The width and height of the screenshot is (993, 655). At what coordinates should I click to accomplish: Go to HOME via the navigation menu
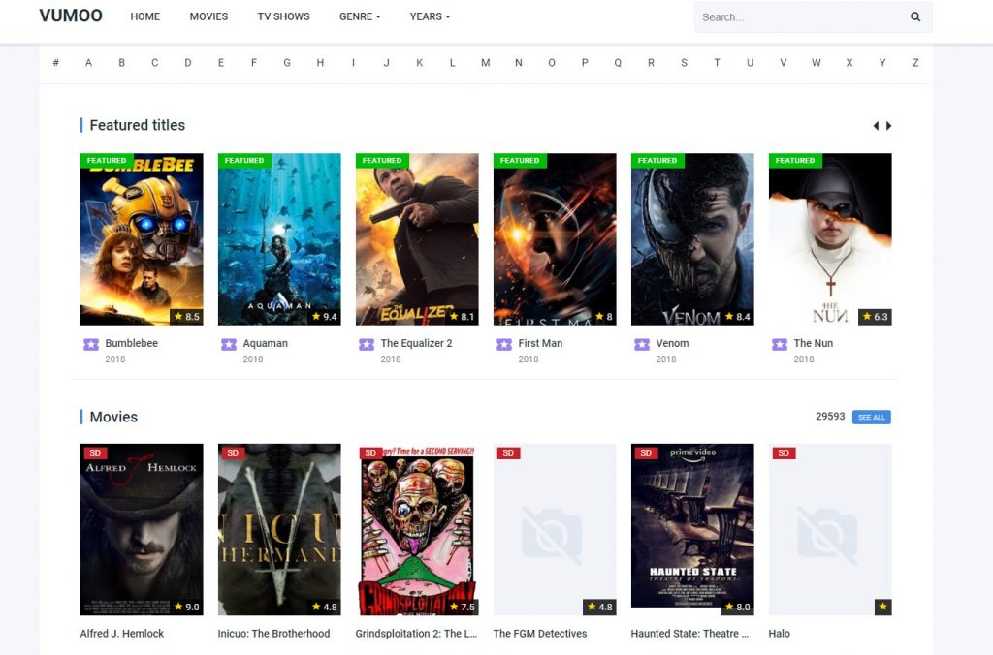tap(144, 16)
